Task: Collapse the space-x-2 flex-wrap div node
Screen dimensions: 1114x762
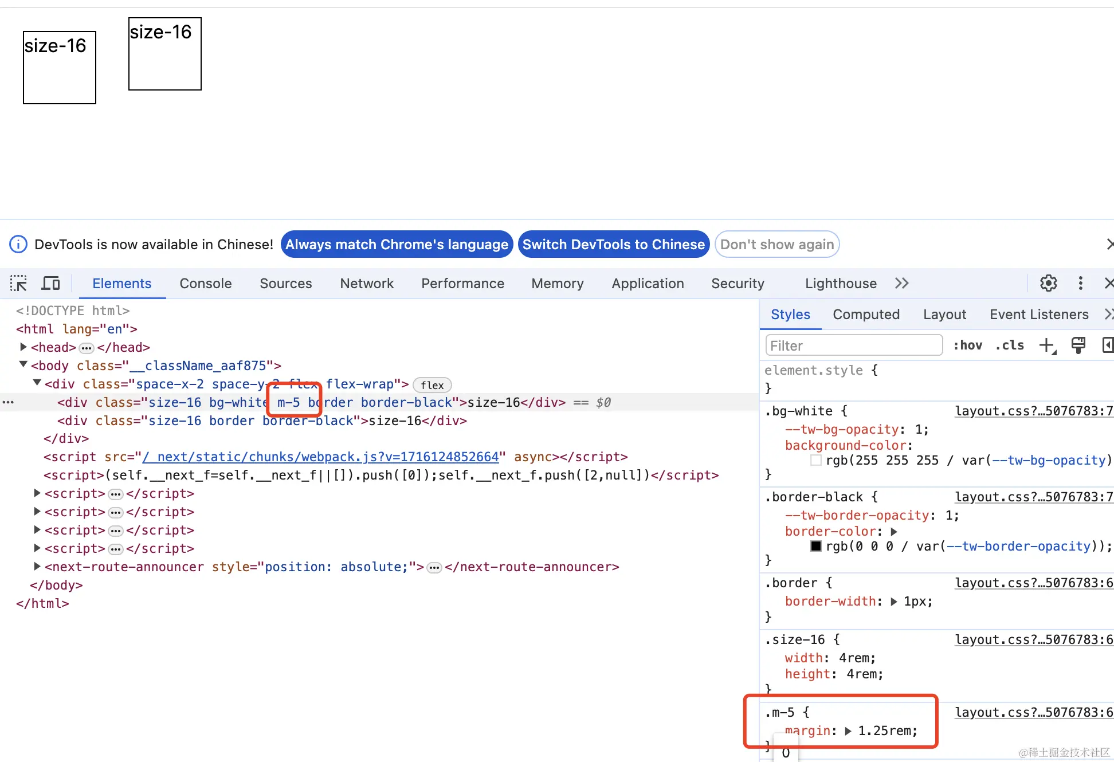Action: tap(37, 383)
